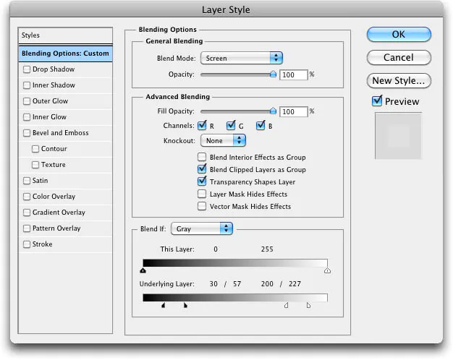This screenshot has height=360, width=453.
Task: Check Vector Mask Hides Effects
Action: pyautogui.click(x=202, y=206)
